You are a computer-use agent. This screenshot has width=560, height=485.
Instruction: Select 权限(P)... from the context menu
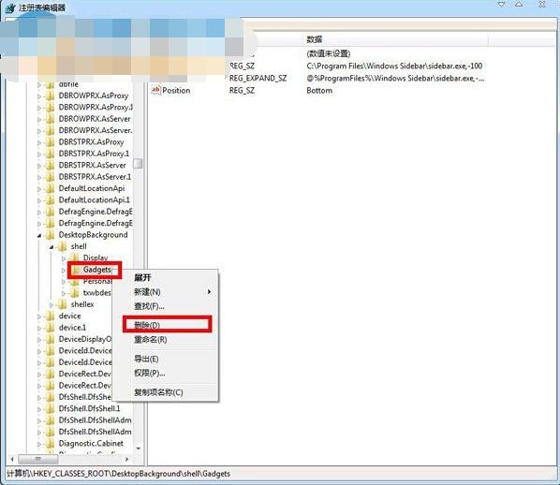point(149,373)
